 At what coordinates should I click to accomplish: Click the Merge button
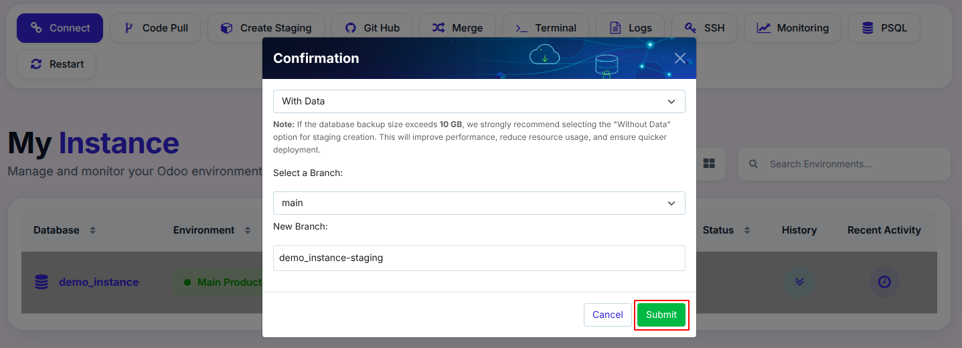pos(457,28)
